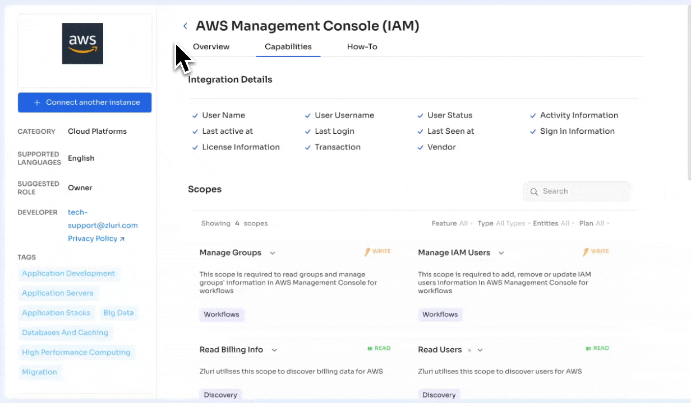Click the READ badge for Read Users

coord(597,348)
